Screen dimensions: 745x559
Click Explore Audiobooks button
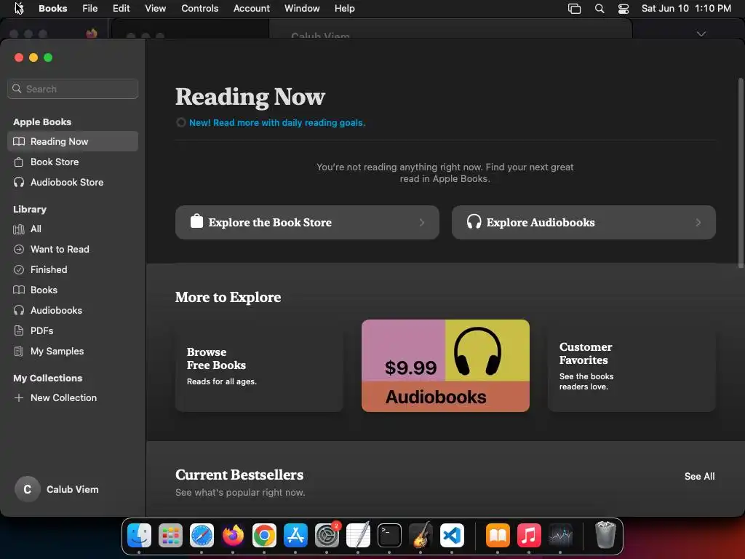click(x=583, y=223)
